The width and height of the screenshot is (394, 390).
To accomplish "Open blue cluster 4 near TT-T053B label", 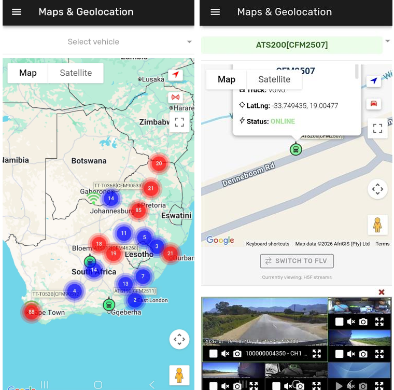I will click(x=74, y=290).
